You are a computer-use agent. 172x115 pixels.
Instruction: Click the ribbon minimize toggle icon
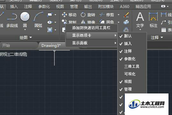tap(163, 6)
